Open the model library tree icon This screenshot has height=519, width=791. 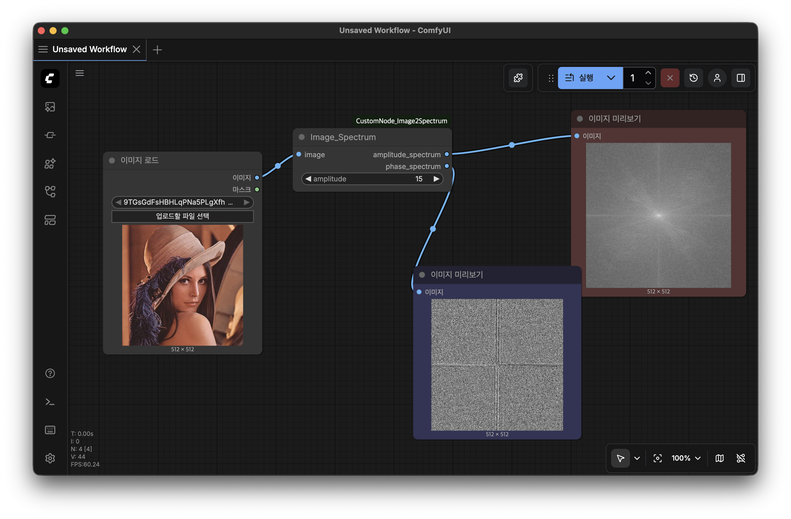50,191
